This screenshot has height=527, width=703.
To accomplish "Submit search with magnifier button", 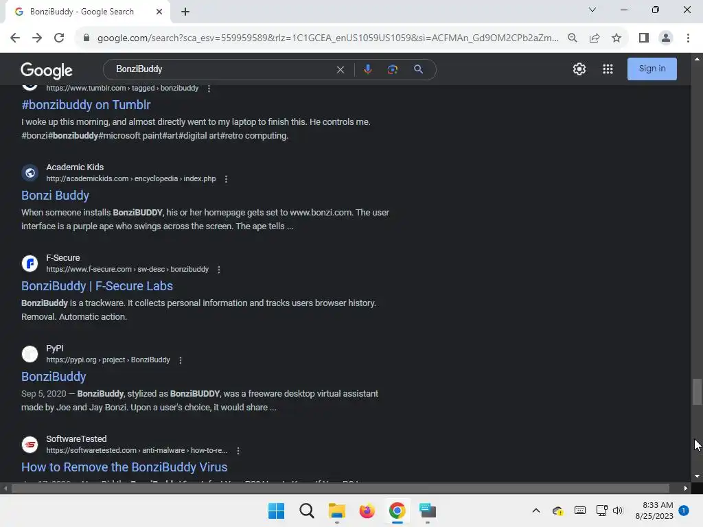I will coord(418,69).
